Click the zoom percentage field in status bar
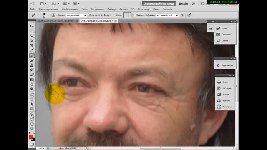The width and height of the screenshot is (267, 150). [x=41, y=148]
